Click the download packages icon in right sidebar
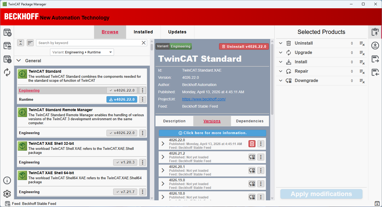This screenshot has height=207, width=382. (375, 45)
